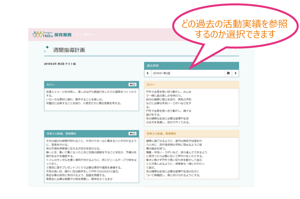Click 転記 button in left ねらい header
The height and width of the screenshot is (199, 300).
click(132, 84)
